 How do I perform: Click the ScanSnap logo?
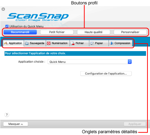pos(38,17)
